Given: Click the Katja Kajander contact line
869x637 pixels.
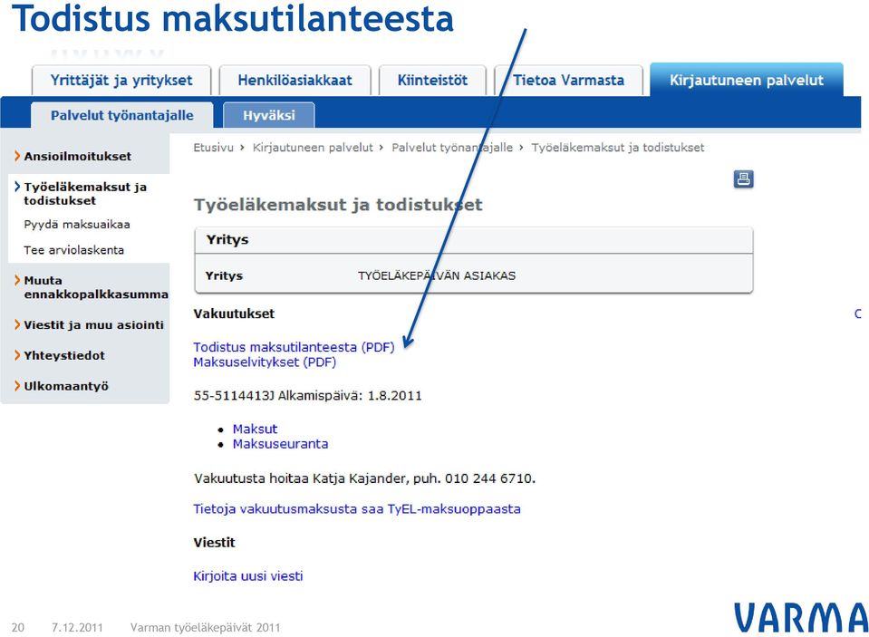Looking at the screenshot, I should click(x=364, y=478).
